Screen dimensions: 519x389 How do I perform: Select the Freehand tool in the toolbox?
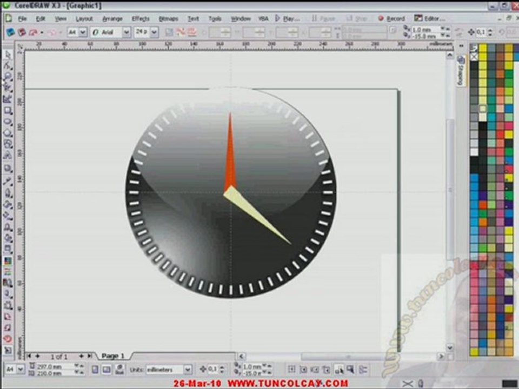pyautogui.click(x=8, y=88)
